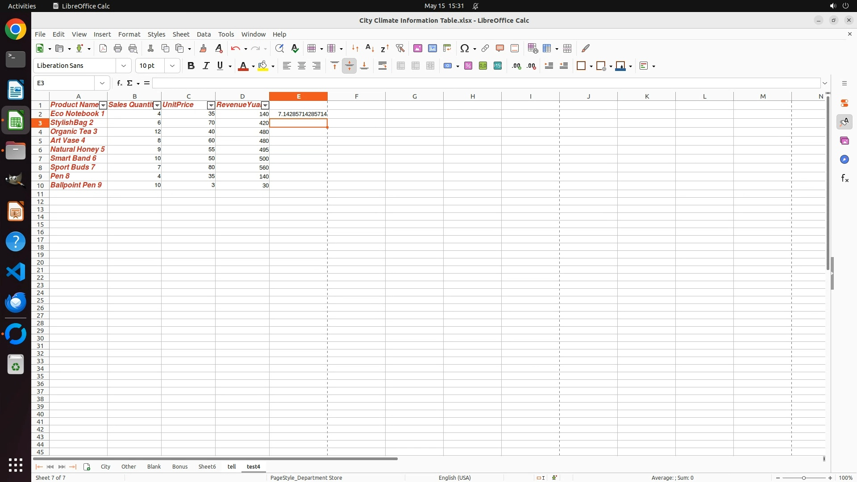Open the Navigator sidebar icon
857x482 pixels.
point(845,159)
